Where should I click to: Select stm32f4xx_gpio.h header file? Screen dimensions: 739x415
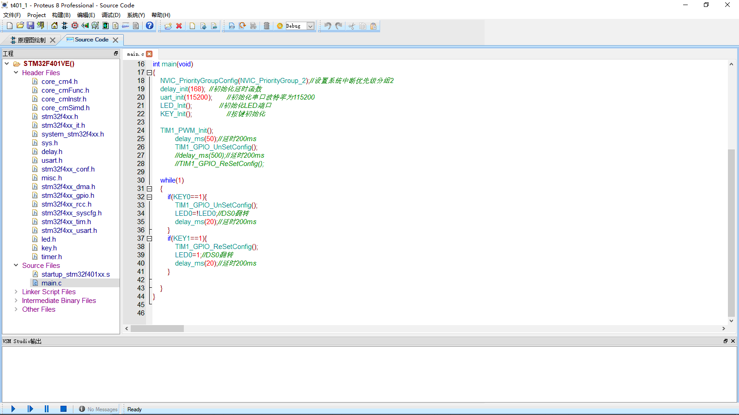[67, 195]
